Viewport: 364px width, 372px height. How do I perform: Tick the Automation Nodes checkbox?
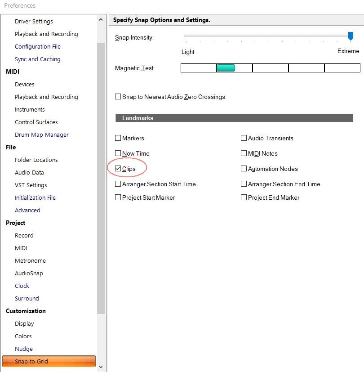click(244, 169)
